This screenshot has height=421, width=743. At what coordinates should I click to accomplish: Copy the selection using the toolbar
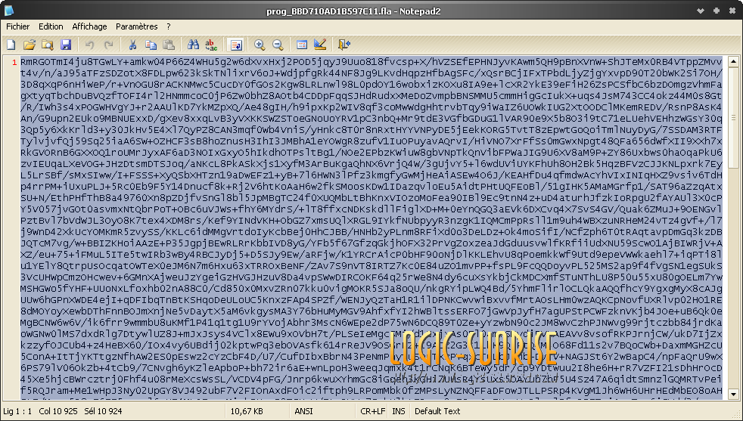tap(151, 45)
